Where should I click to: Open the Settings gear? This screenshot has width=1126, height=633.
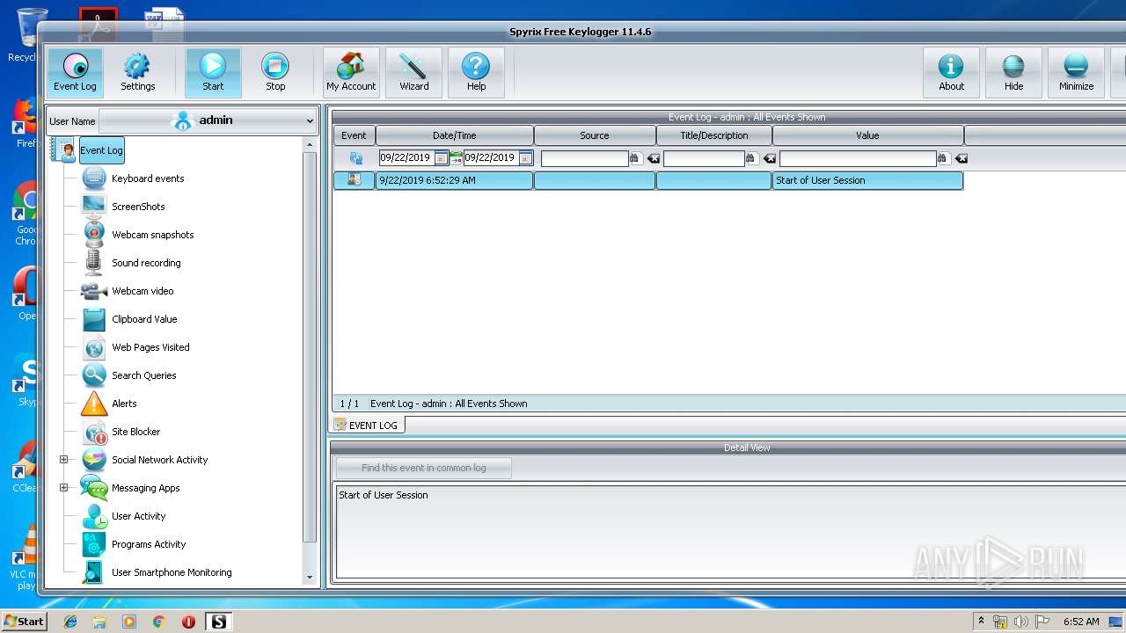[137, 72]
